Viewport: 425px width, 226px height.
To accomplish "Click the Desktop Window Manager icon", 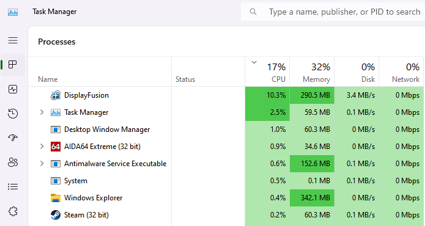I will pos(56,129).
